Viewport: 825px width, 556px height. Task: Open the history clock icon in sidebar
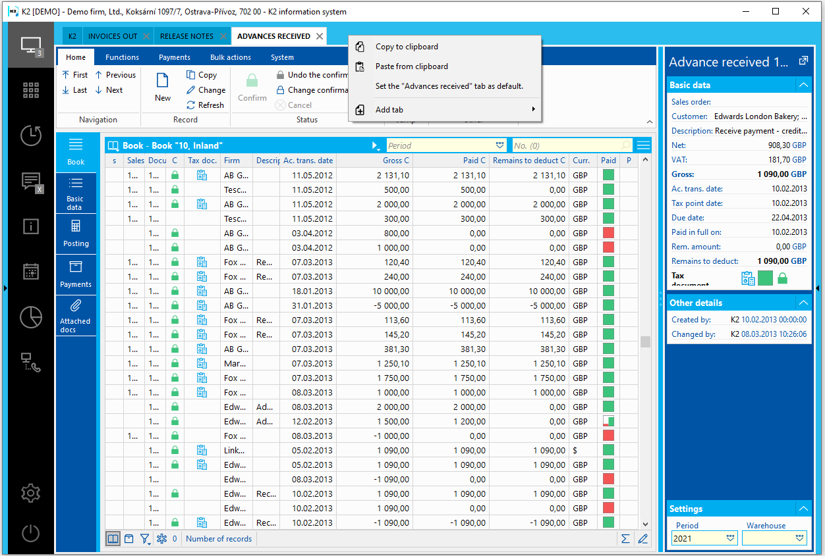pos(30,136)
